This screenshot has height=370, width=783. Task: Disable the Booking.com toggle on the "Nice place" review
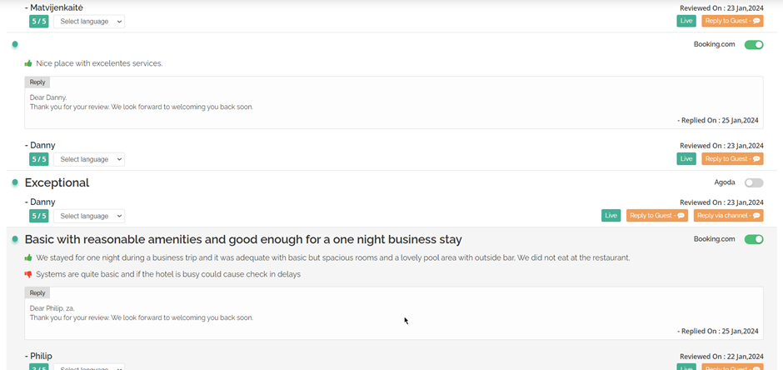click(x=753, y=45)
